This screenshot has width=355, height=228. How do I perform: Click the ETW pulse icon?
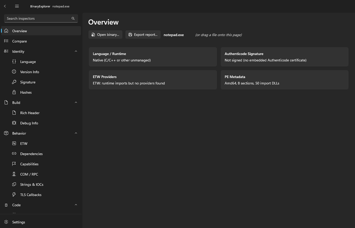tap(14, 143)
